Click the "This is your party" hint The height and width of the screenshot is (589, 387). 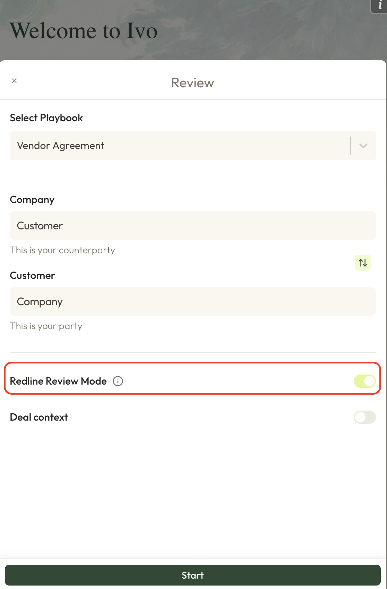point(46,326)
